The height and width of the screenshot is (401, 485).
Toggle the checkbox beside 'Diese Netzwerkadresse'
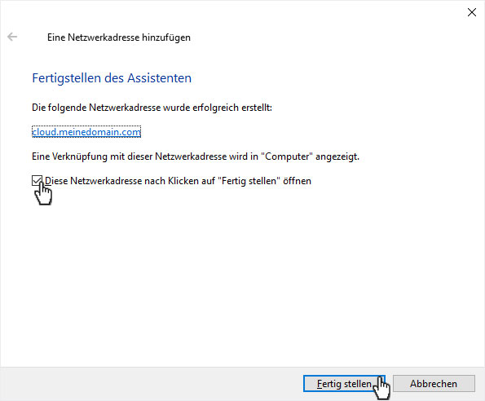[x=37, y=181]
